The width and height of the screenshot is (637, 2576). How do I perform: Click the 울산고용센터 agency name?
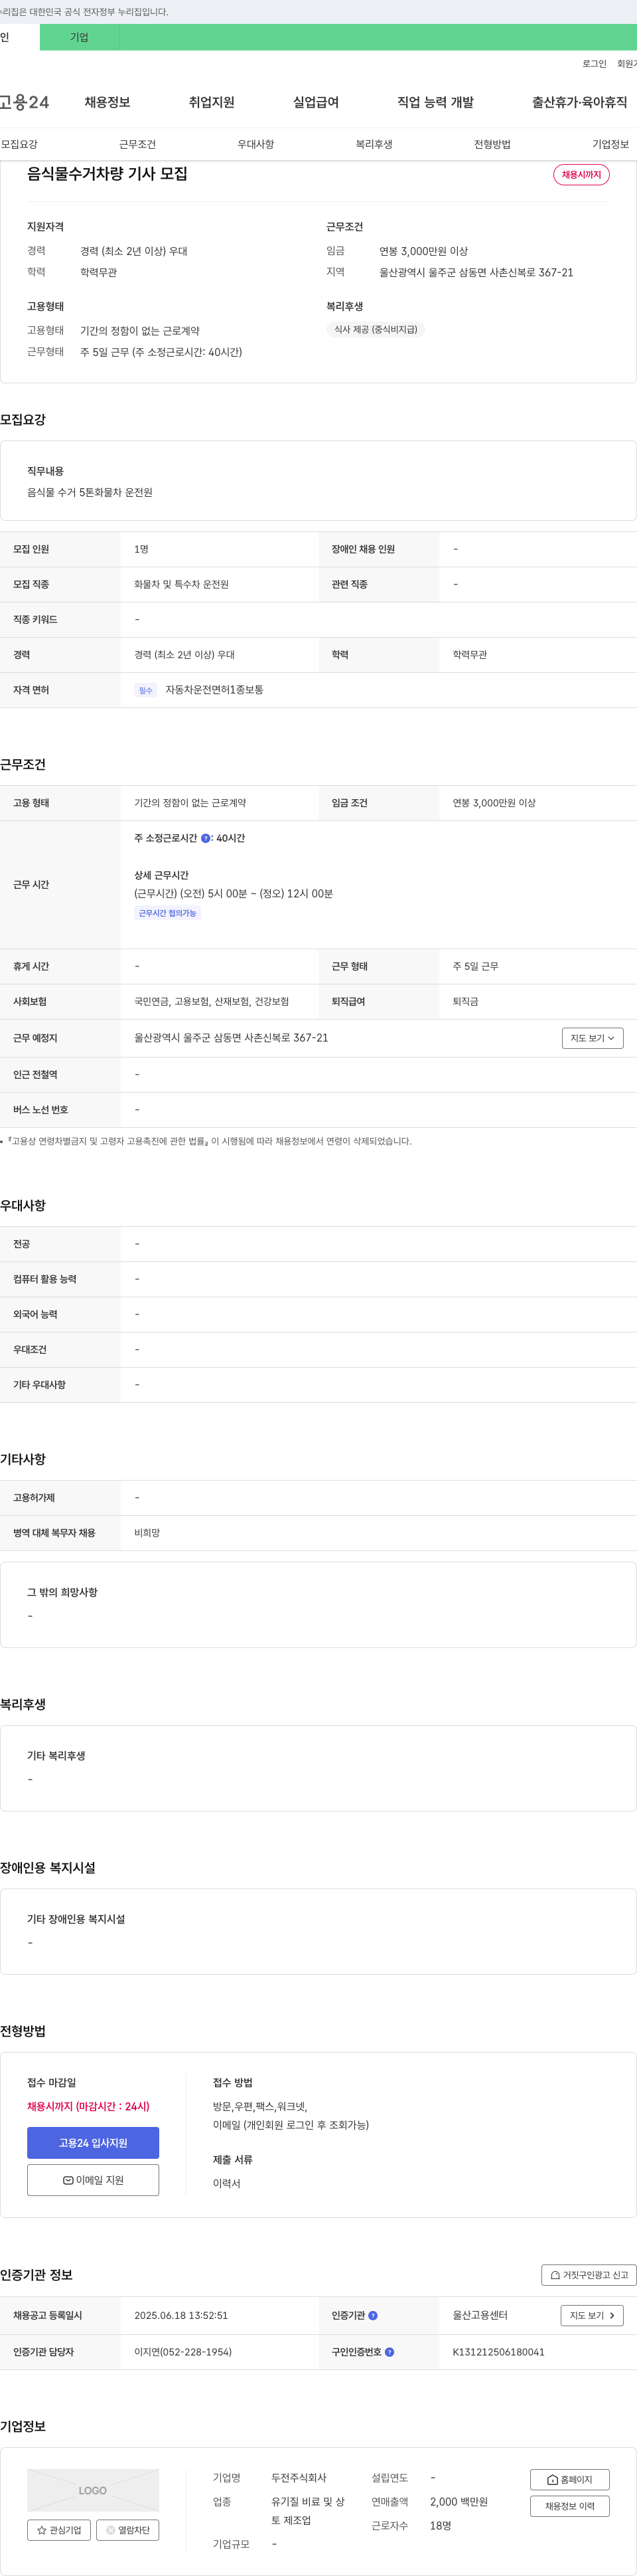(480, 2315)
